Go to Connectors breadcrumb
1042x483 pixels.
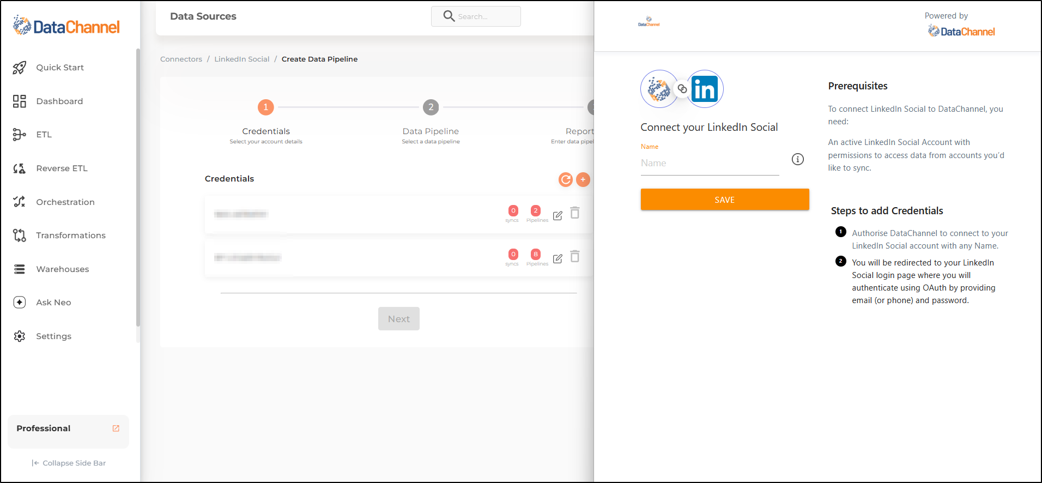pyautogui.click(x=181, y=59)
